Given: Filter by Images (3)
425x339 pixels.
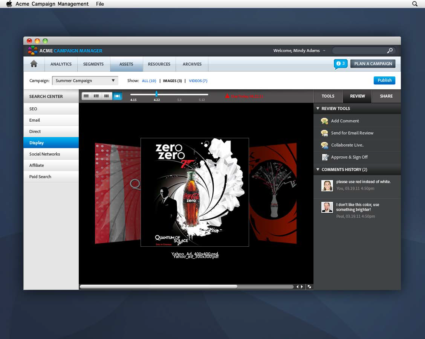Looking at the screenshot, I should tap(173, 81).
